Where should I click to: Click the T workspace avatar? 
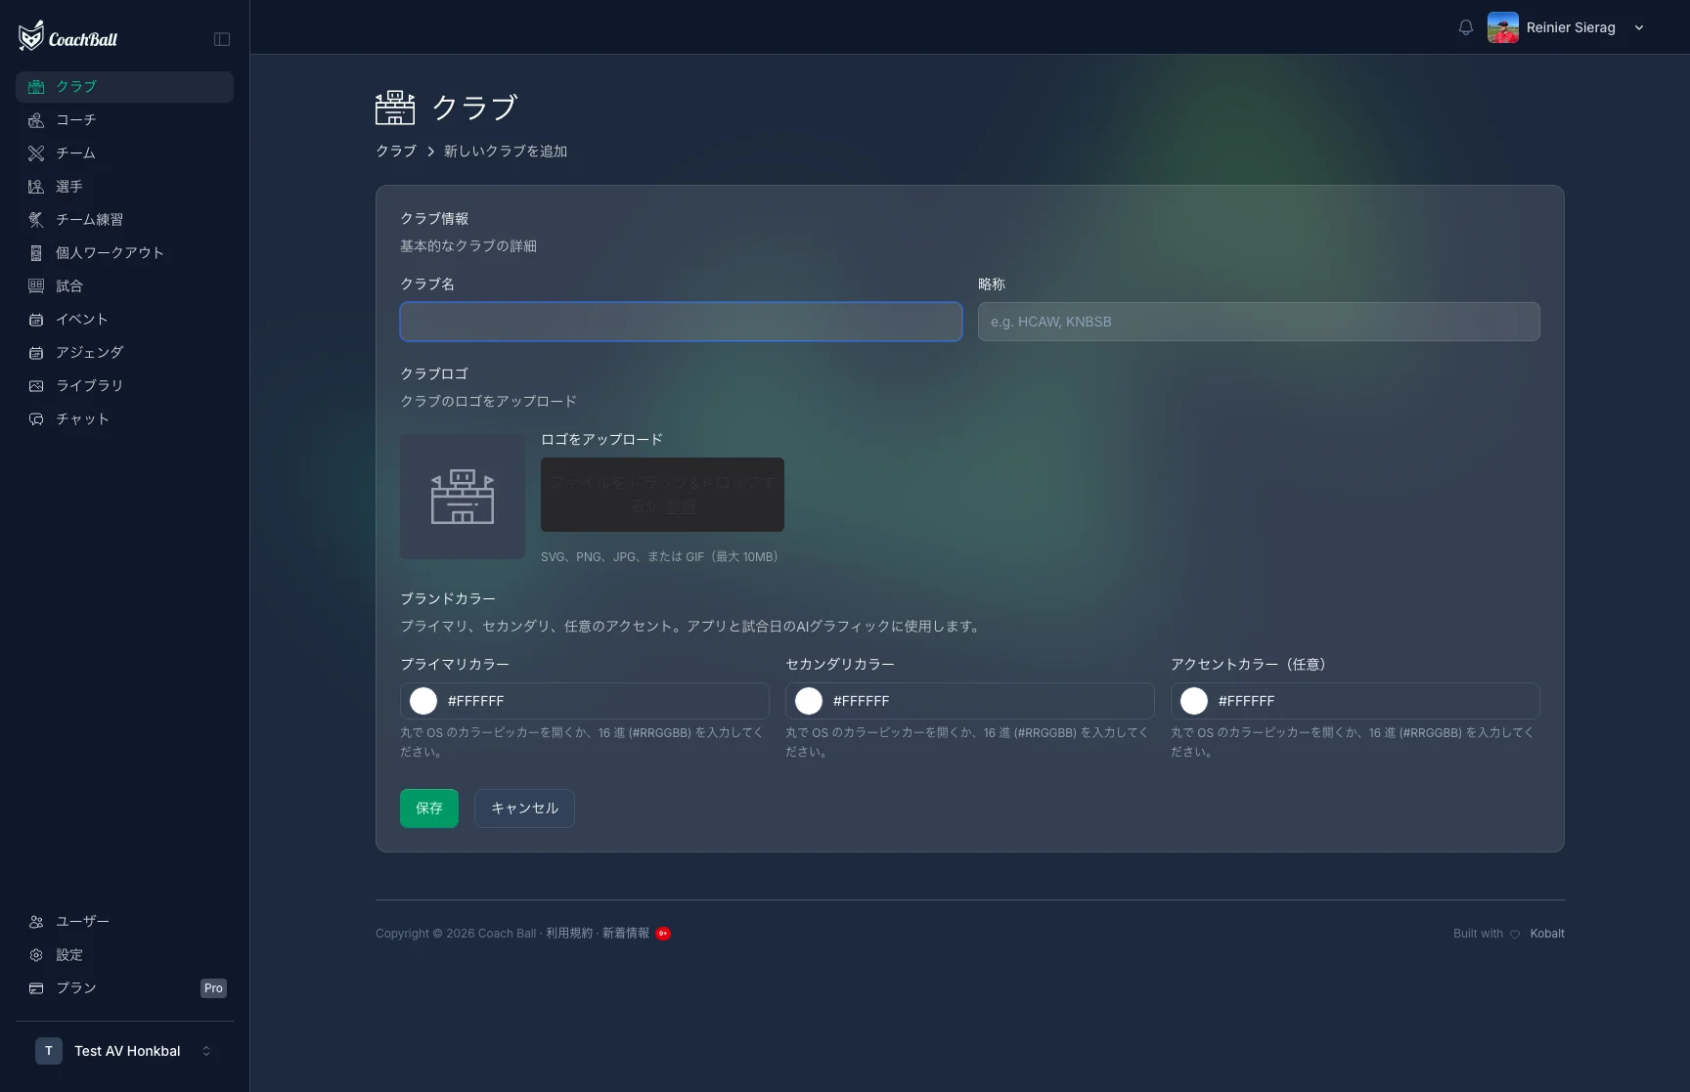(49, 1051)
